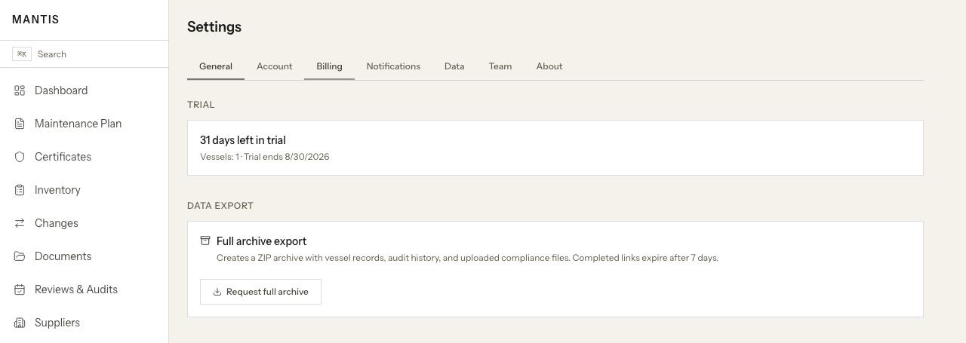Click the DATA EXPORT section label
The height and width of the screenshot is (343, 966).
click(x=220, y=206)
